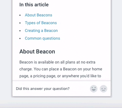Click the words 'no extra' in the paragraph
This screenshot has height=108, width=122.
point(88,62)
